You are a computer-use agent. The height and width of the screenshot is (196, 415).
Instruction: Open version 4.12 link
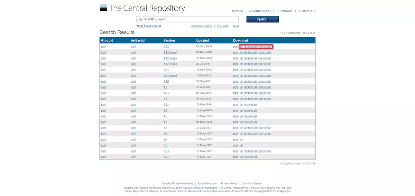tap(167, 47)
